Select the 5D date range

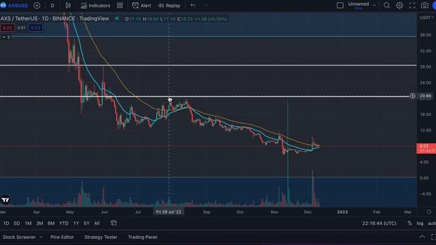coord(16,223)
